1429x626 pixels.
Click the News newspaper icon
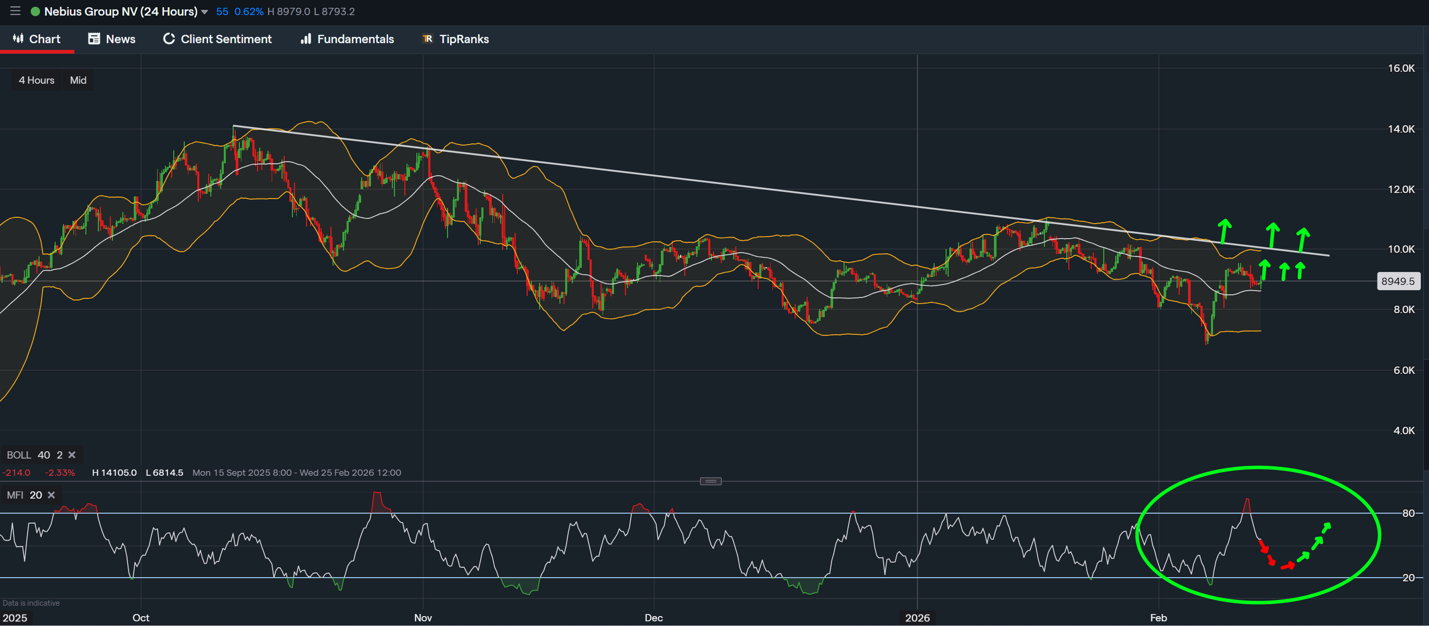click(94, 38)
